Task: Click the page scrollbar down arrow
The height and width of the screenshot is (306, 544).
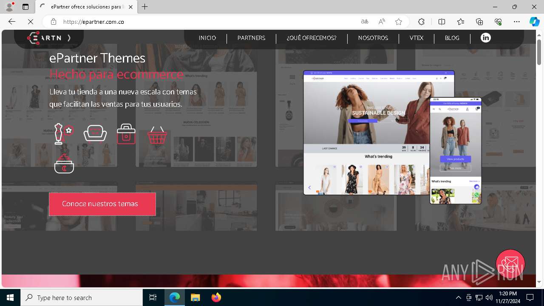Action: (x=539, y=282)
